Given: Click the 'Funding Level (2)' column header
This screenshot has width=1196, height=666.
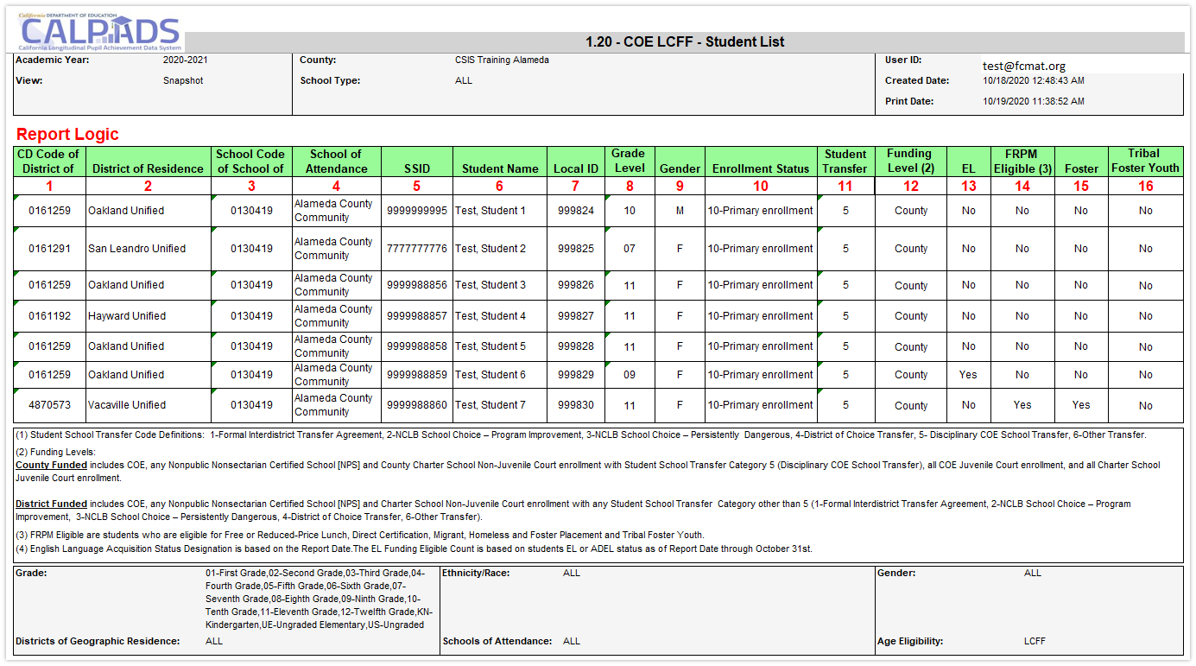Looking at the screenshot, I should [x=910, y=161].
